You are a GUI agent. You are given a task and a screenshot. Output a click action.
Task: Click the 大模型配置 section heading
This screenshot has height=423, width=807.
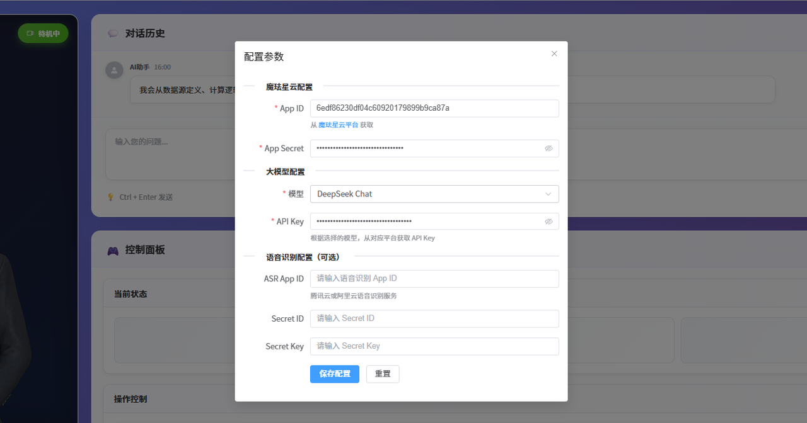[286, 171]
